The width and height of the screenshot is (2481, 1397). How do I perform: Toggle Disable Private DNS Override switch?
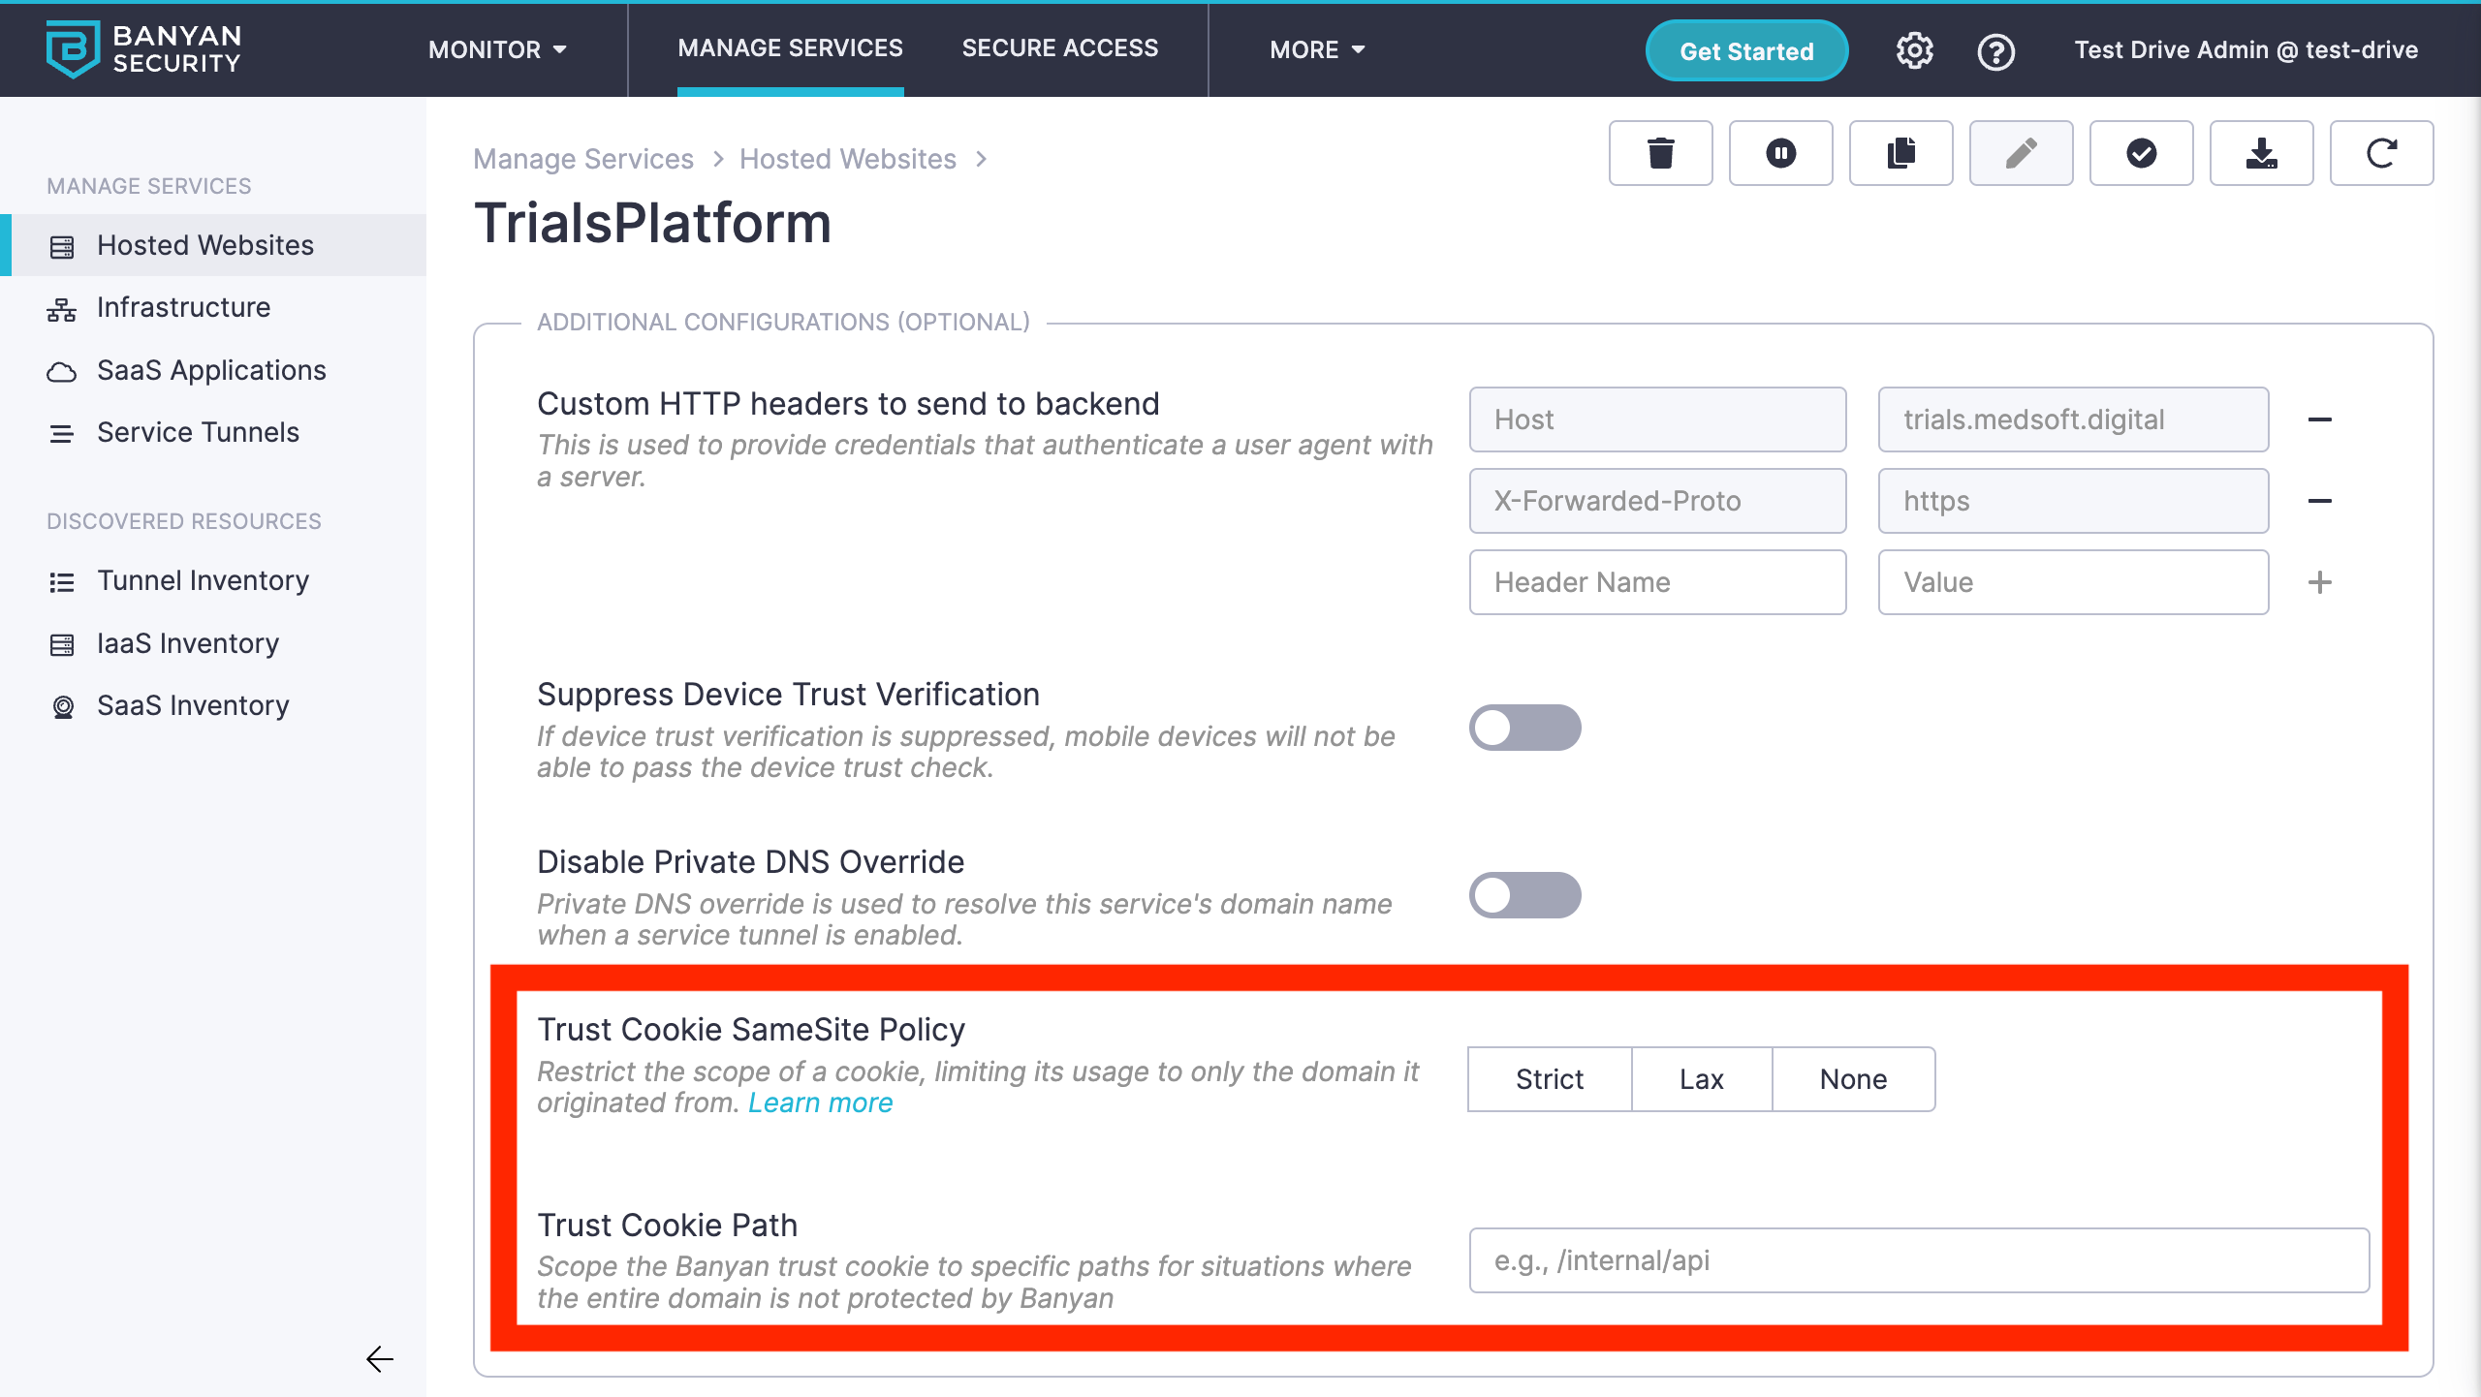1524,895
